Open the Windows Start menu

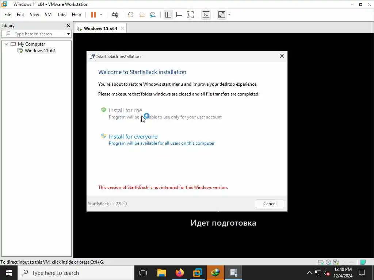(x=9, y=273)
